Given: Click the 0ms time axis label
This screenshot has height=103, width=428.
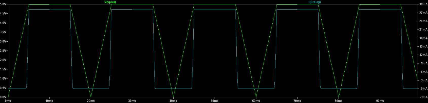Looking at the screenshot, I should click(8, 101).
